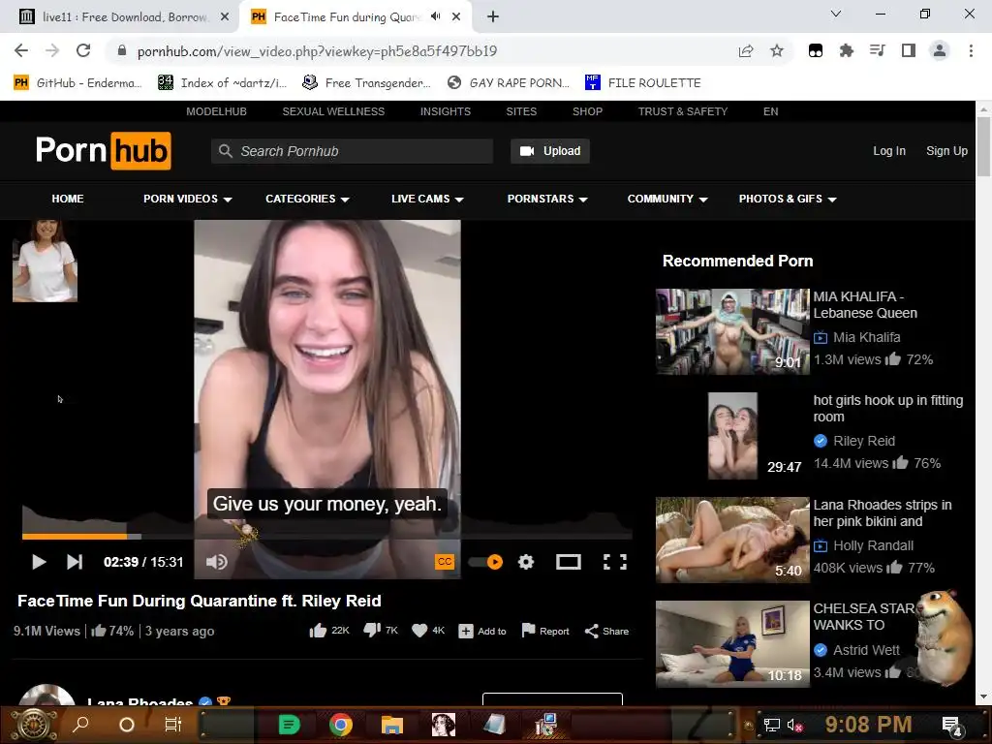This screenshot has height=744, width=992.
Task: Play the video with the play button
Action: click(x=39, y=562)
